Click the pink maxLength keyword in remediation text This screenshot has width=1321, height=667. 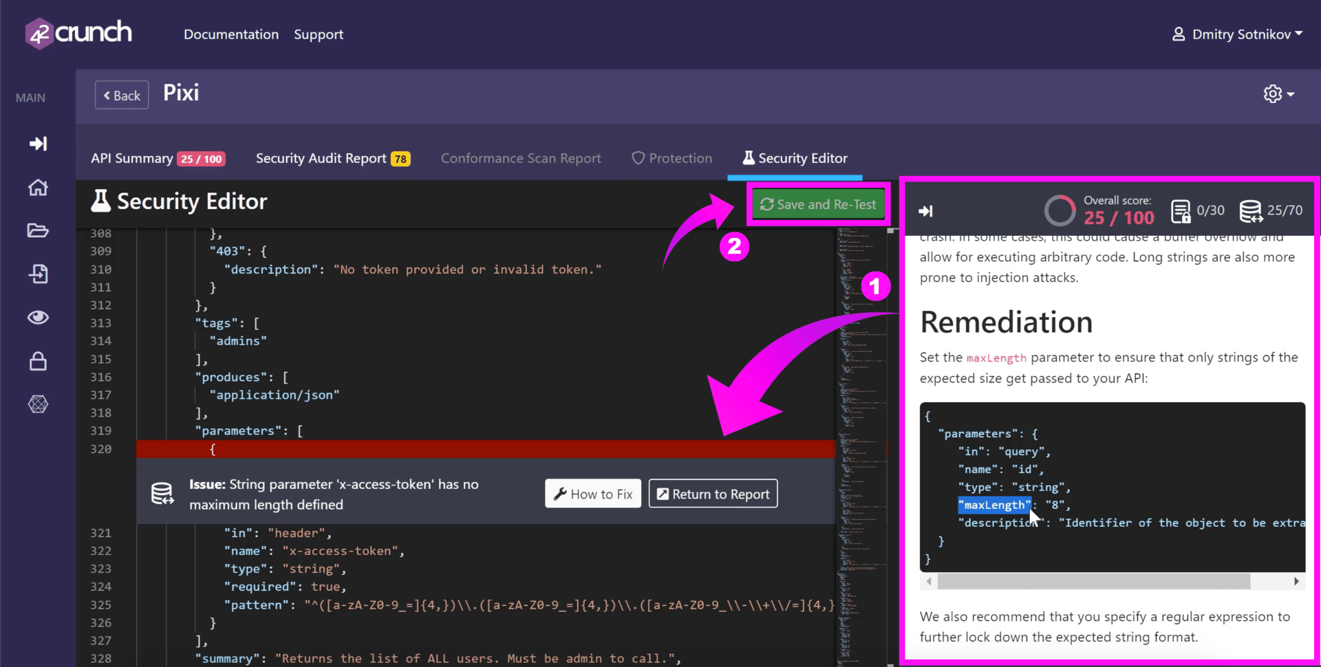click(x=996, y=358)
